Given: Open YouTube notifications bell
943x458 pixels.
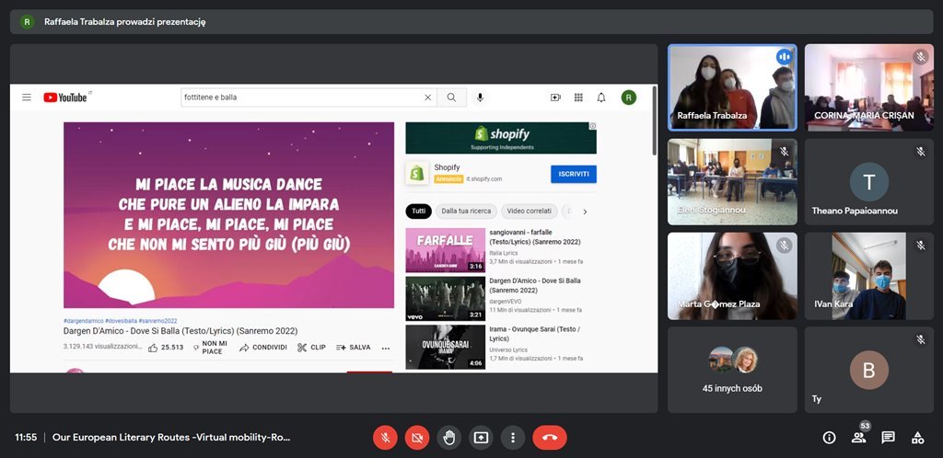Looking at the screenshot, I should coord(601,97).
